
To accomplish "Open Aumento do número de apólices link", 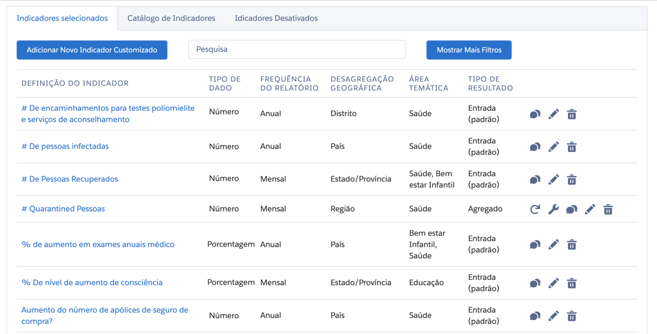I will click(105, 316).
